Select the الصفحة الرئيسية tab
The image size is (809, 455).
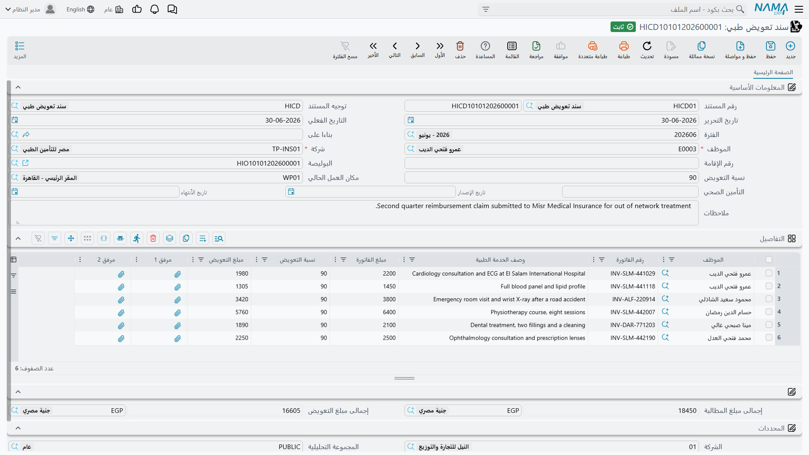pos(773,72)
